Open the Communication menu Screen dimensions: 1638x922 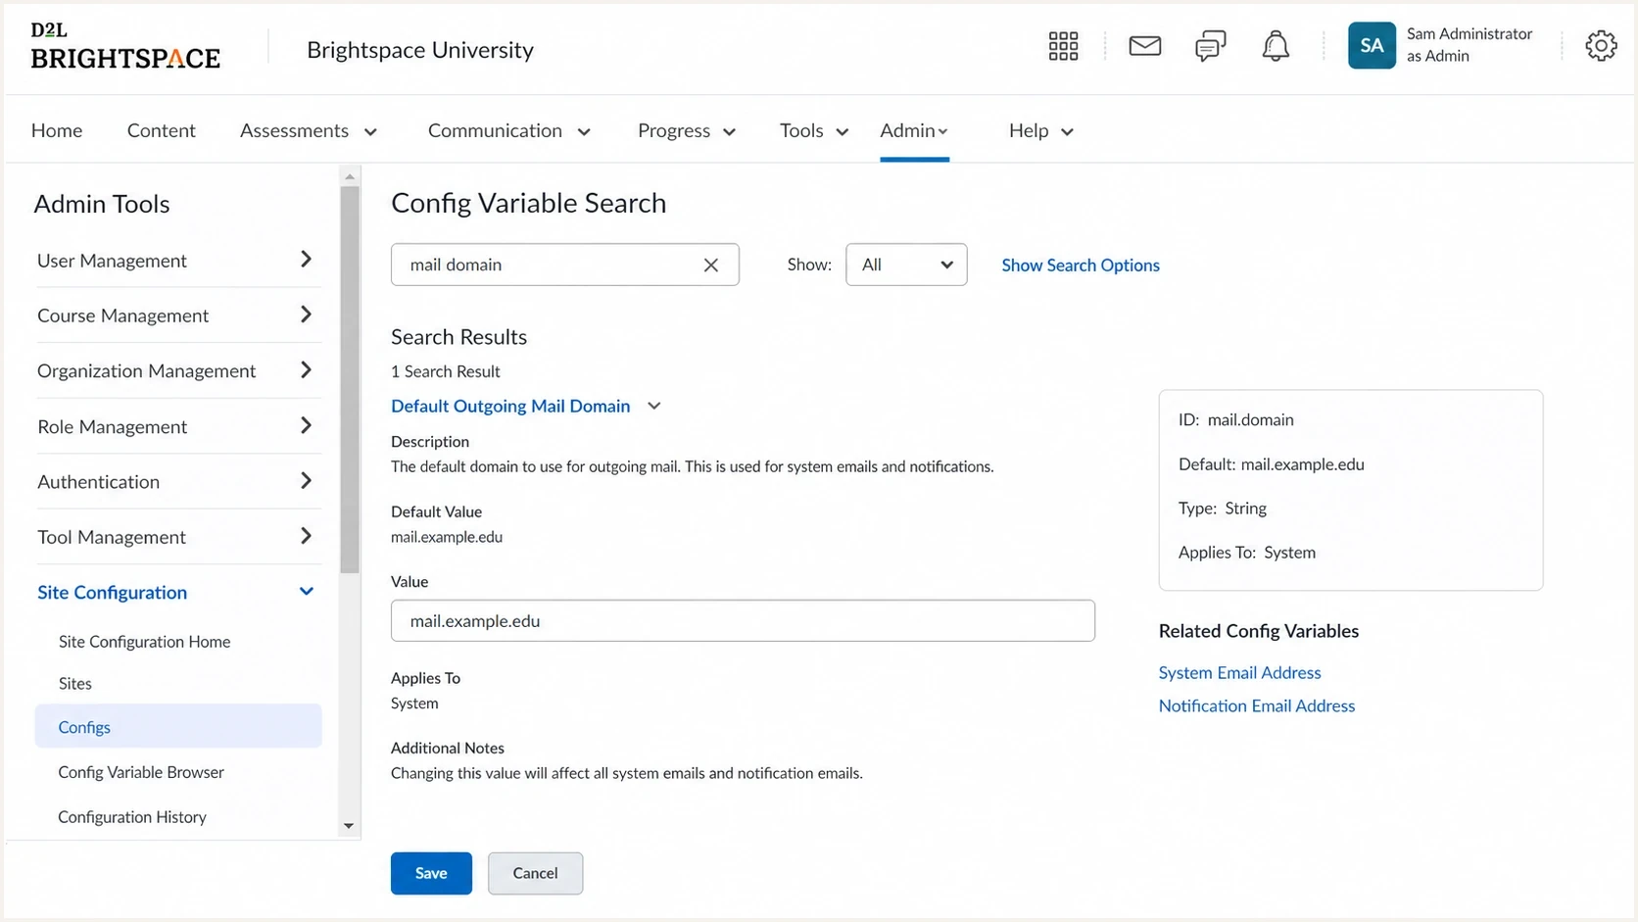click(x=509, y=130)
